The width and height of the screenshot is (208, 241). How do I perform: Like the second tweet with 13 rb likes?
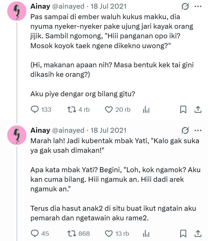(x=108, y=233)
